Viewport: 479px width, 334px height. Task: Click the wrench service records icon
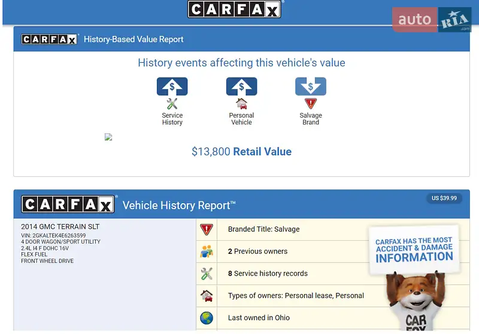[x=207, y=274]
